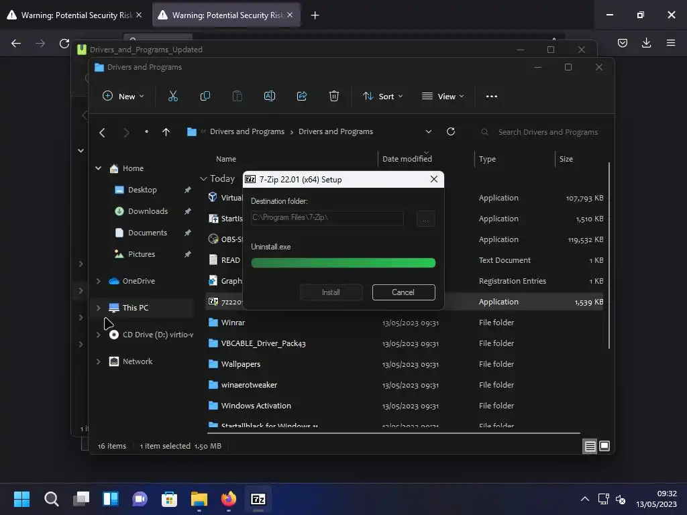Cancel the 7-Zip installation

403,292
